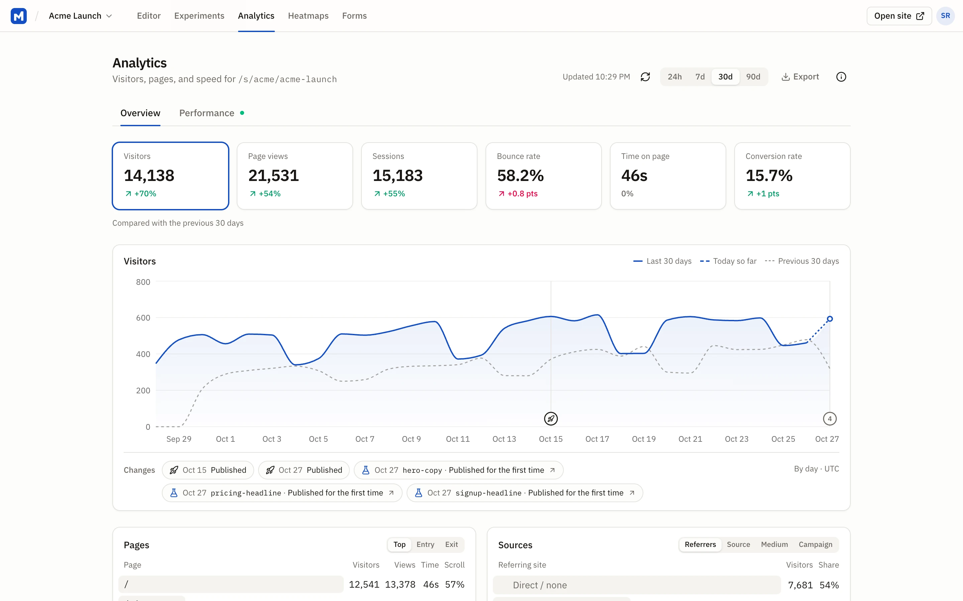Viewport: 963px width, 601px height.
Task: Click the blue M app logo
Action: pos(19,16)
